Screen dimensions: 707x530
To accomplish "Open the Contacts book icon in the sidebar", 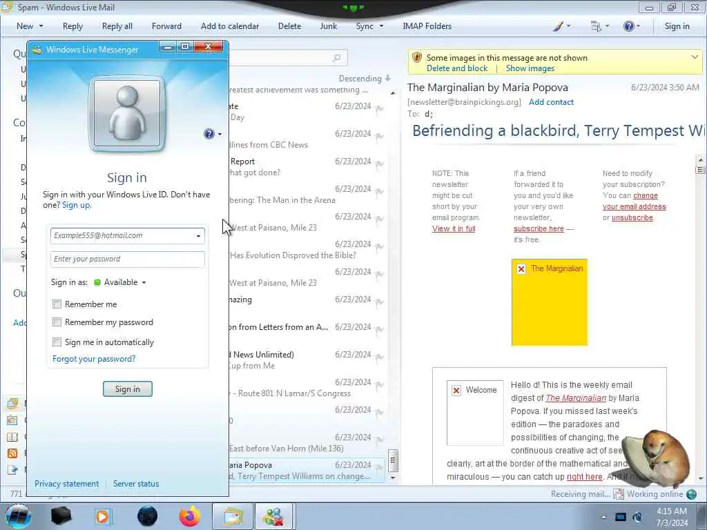I will 12,437.
